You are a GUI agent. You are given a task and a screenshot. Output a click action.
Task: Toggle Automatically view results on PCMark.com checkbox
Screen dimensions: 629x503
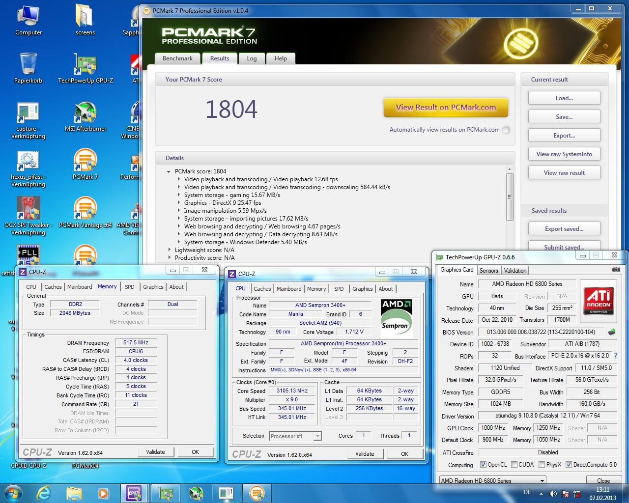coord(506,130)
